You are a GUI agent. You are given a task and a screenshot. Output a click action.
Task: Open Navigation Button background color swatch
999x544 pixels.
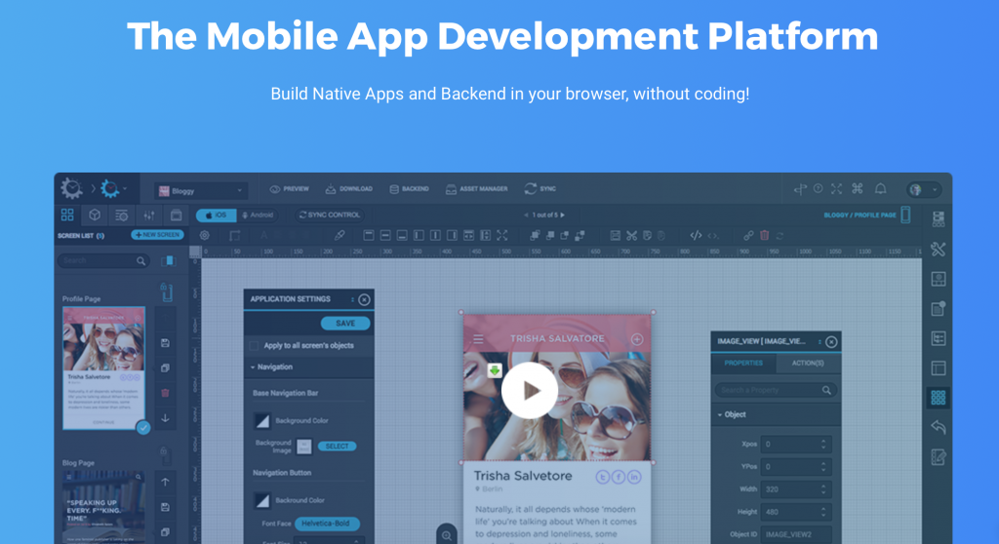click(x=261, y=500)
